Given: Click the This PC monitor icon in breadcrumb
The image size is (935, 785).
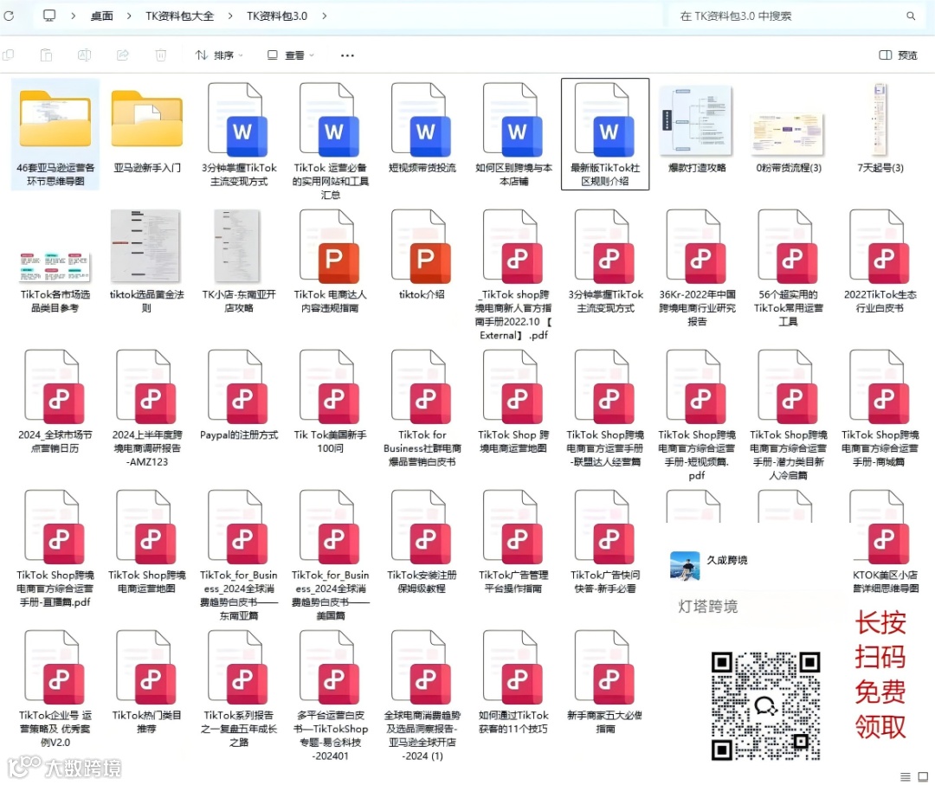Looking at the screenshot, I should pyautogui.click(x=49, y=16).
